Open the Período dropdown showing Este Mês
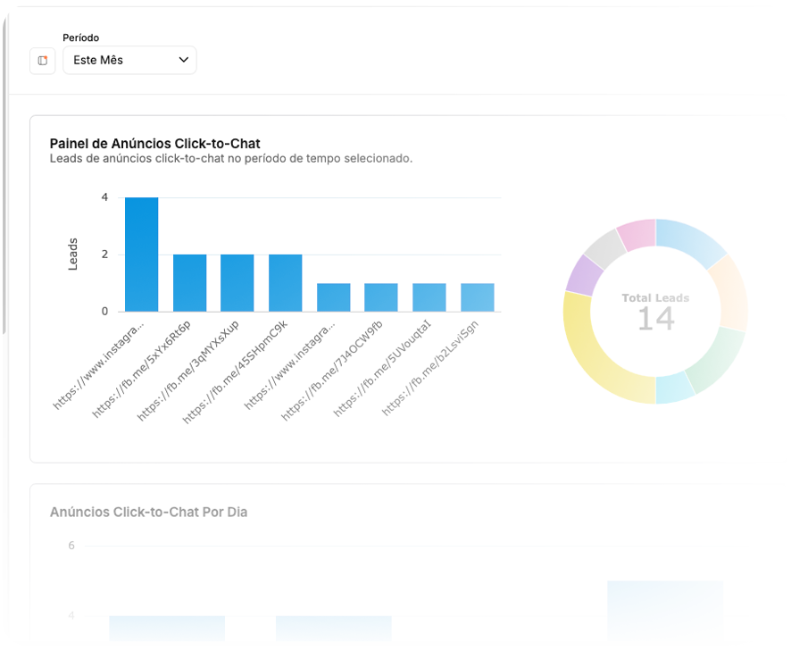The image size is (791, 651). 129,60
